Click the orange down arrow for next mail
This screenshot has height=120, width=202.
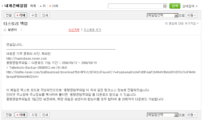(x=50, y=6)
